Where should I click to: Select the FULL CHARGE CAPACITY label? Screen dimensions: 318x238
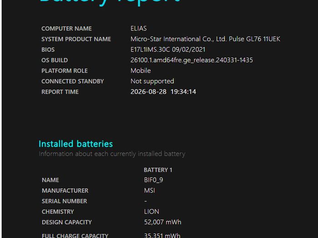pos(75,236)
